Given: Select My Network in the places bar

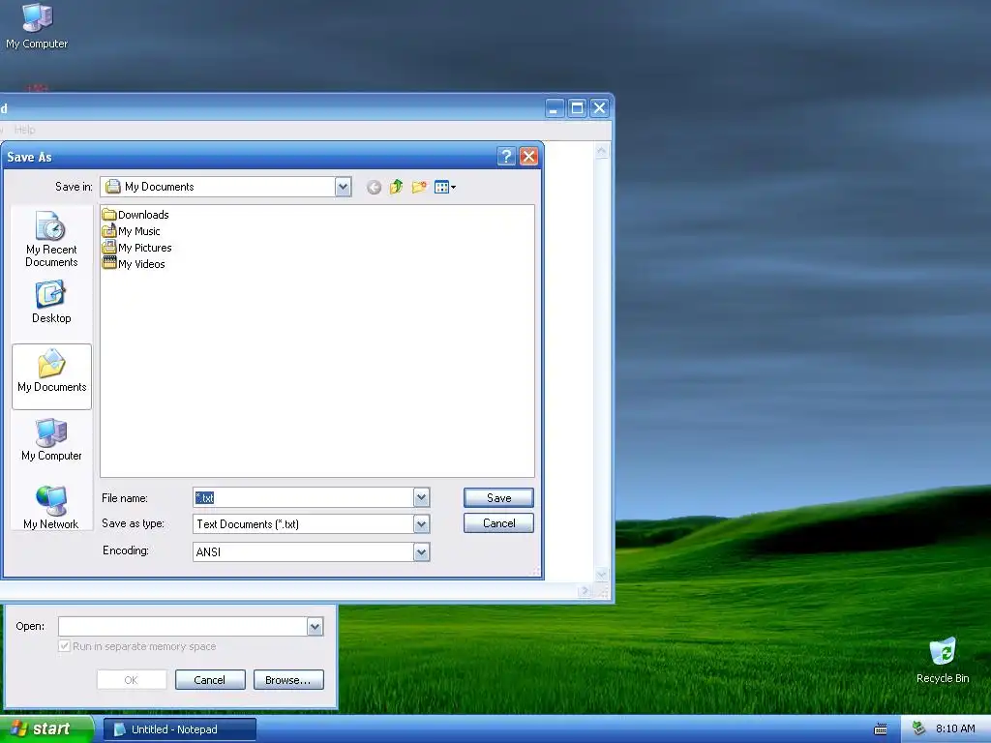Looking at the screenshot, I should (x=50, y=507).
